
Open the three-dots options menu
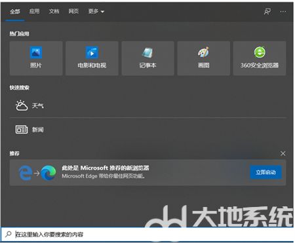(x=283, y=12)
